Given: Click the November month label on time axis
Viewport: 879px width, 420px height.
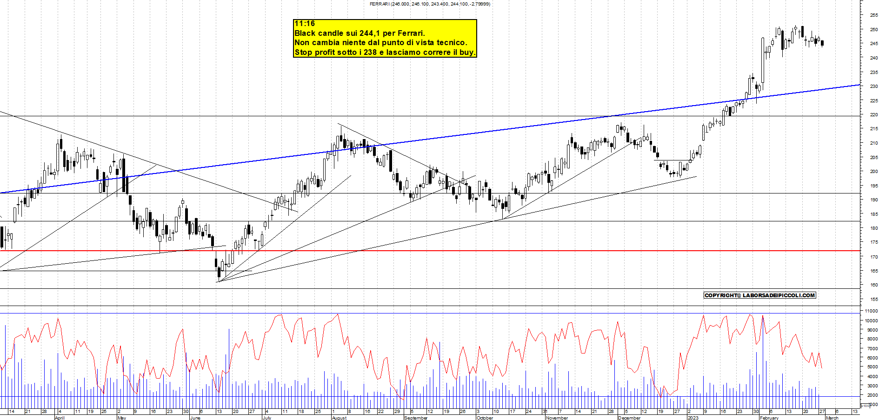Looking at the screenshot, I should (557, 418).
